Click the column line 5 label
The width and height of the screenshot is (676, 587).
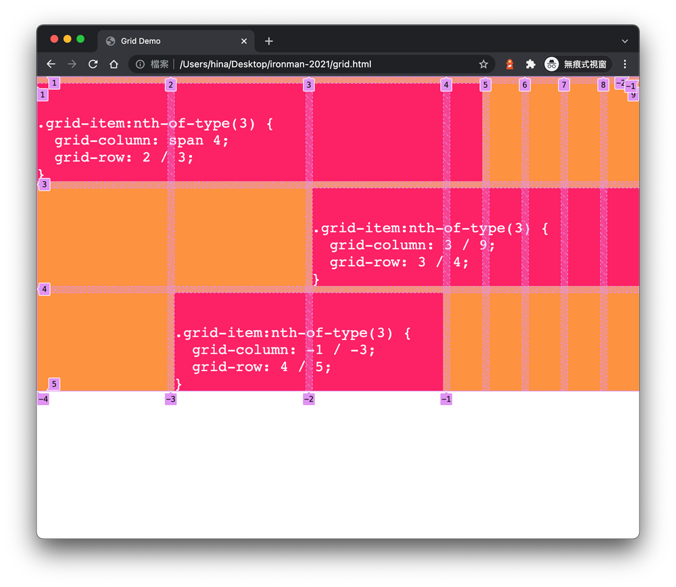click(x=485, y=85)
